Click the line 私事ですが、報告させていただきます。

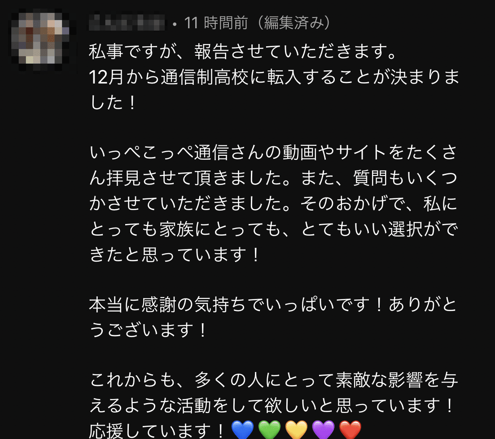pyautogui.click(x=243, y=52)
